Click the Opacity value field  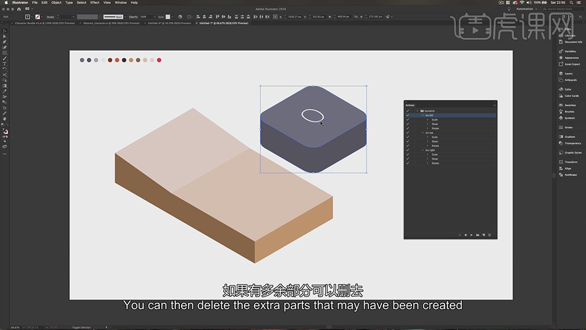coord(146,17)
